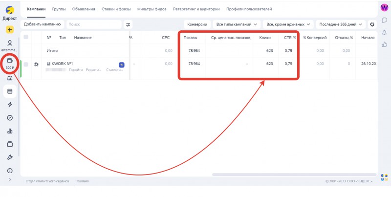Click the Перейти link under KWORK №1
Image resolution: width=391 pixels, height=197 pixels.
coord(76,70)
